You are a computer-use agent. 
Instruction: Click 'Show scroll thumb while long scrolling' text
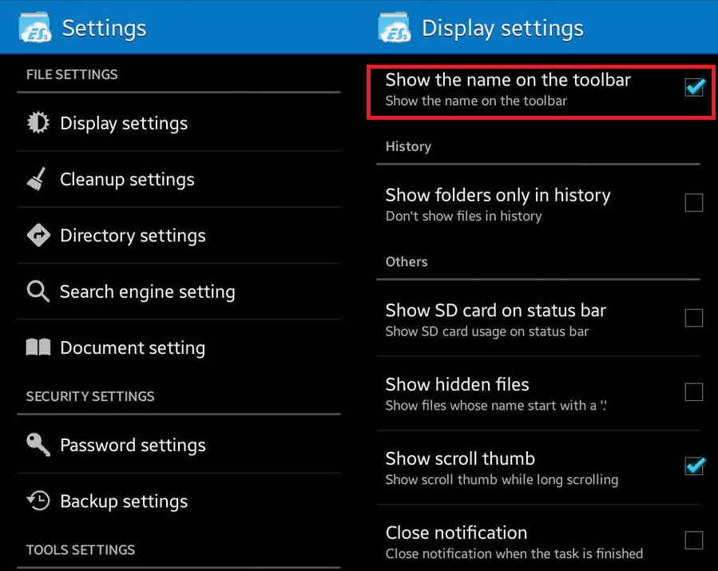[502, 480]
